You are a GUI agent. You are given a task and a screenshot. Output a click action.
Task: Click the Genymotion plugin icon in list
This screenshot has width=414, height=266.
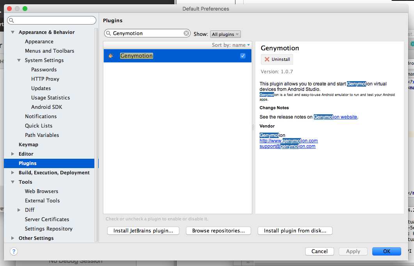tap(111, 56)
